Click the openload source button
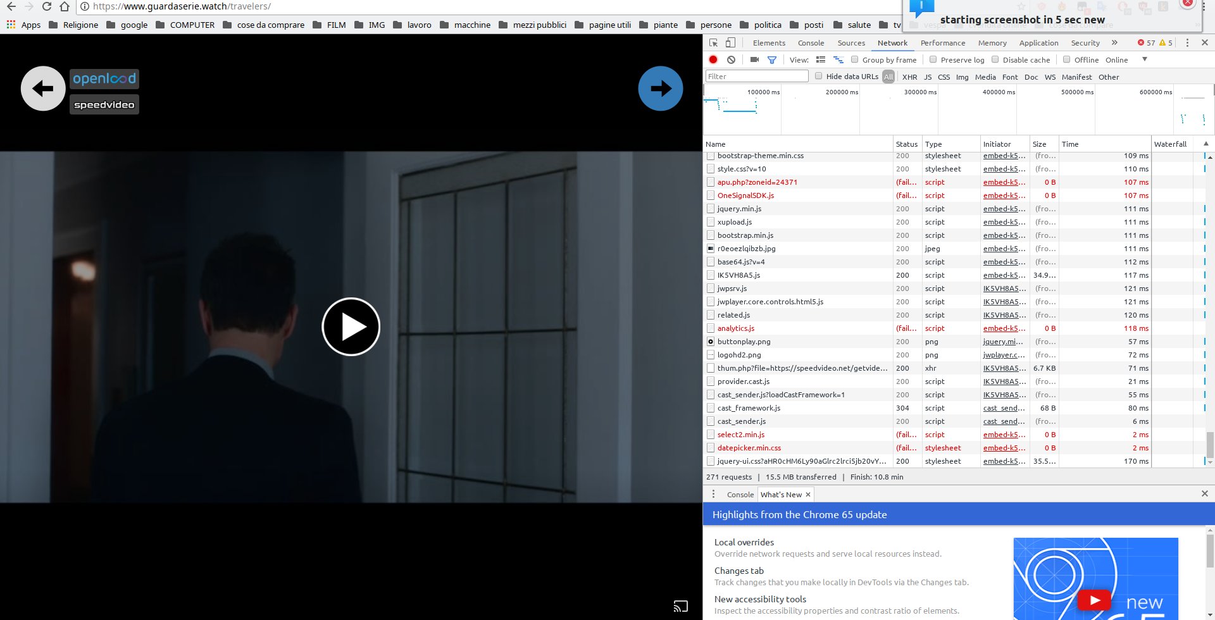 coord(104,78)
